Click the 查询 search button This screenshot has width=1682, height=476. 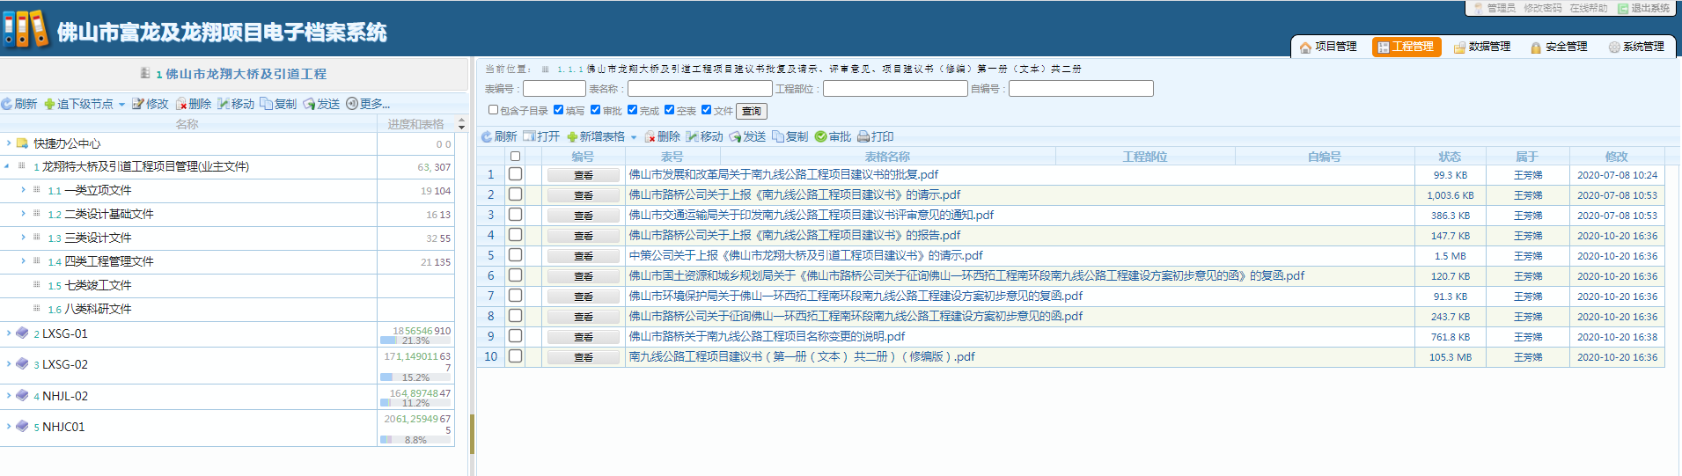(752, 111)
